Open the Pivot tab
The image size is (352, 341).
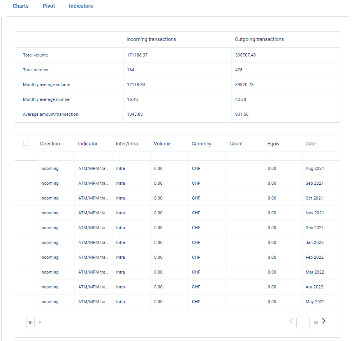[49, 6]
